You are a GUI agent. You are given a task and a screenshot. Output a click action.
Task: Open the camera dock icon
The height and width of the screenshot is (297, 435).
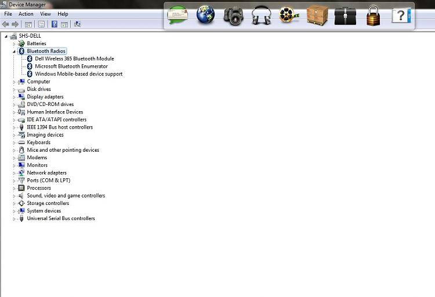[234, 16]
